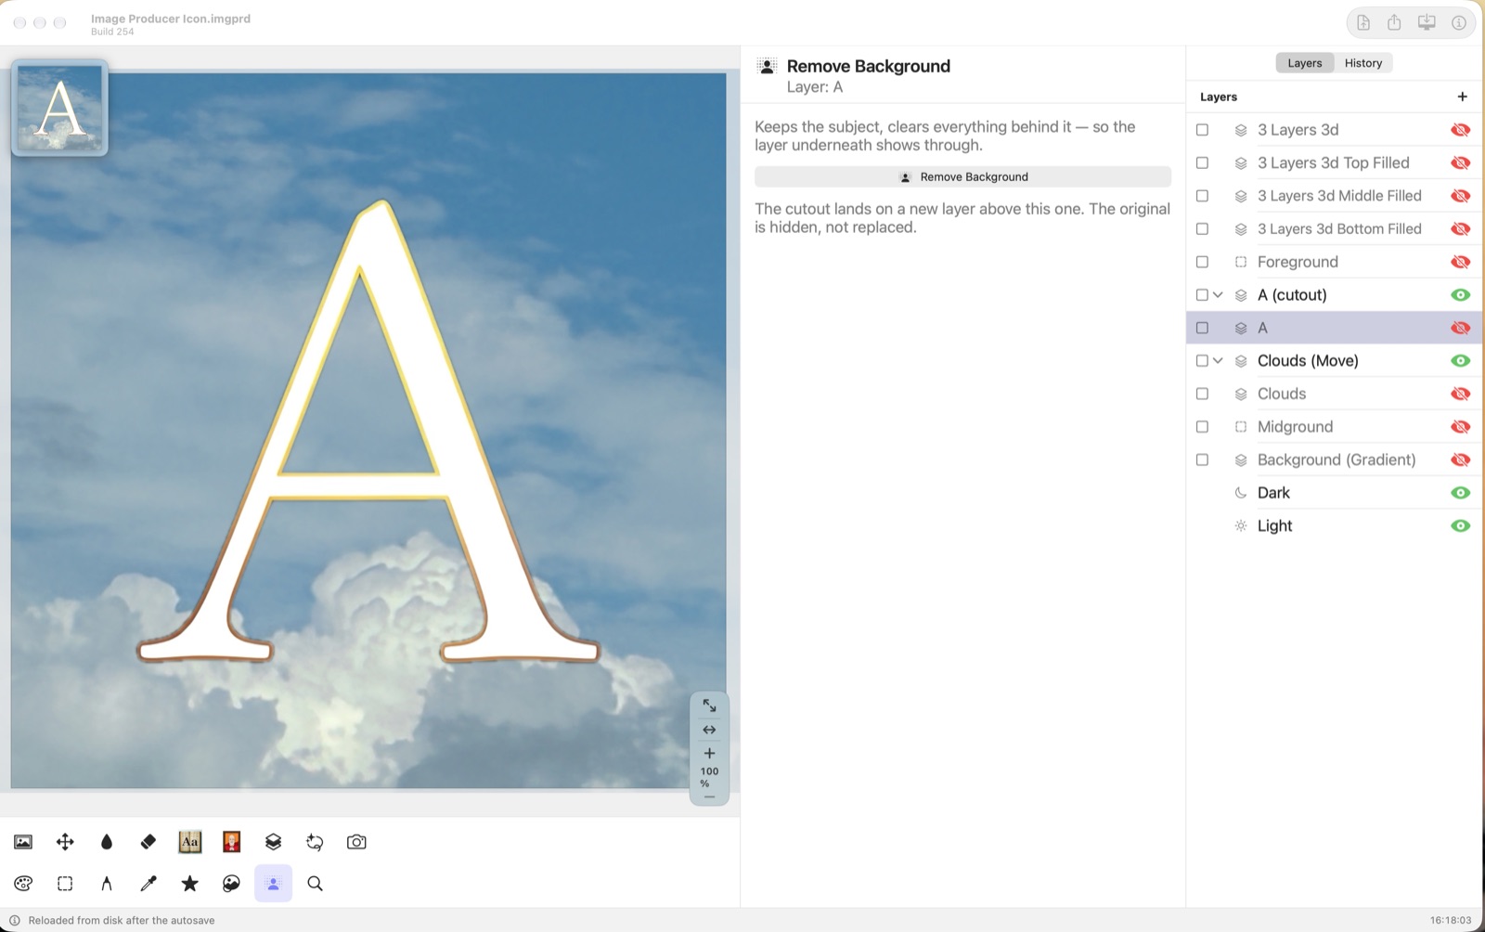Click the Remove Background button

pos(962,176)
